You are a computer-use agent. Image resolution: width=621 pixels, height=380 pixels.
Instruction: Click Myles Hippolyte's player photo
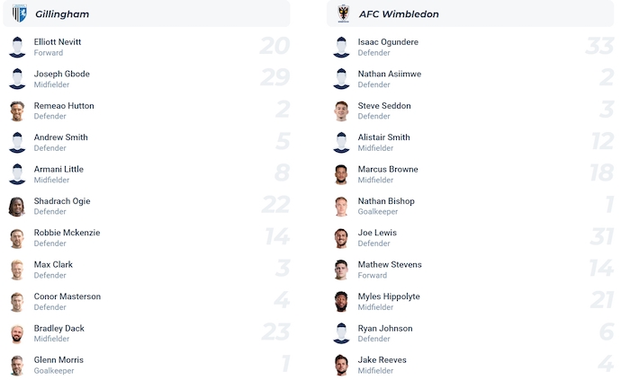[x=341, y=302]
